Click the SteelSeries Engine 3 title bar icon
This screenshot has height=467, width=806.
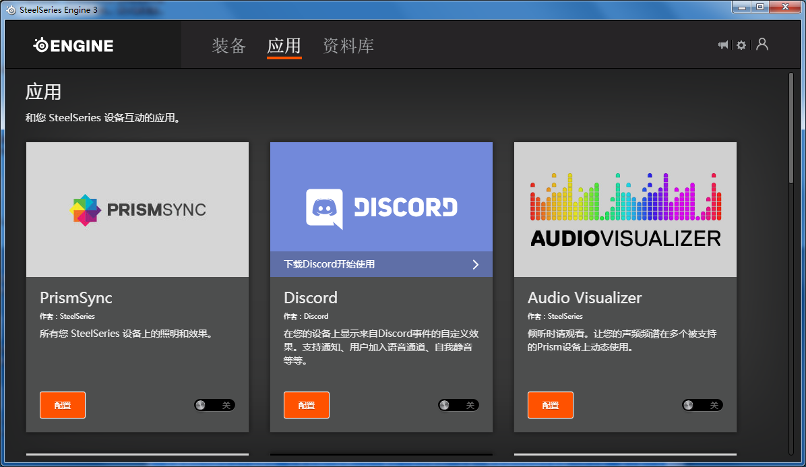[11, 9]
